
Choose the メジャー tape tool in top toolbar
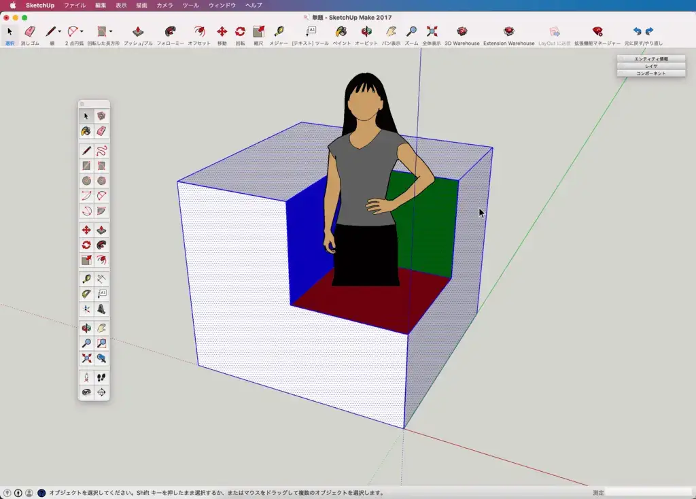coord(279,35)
